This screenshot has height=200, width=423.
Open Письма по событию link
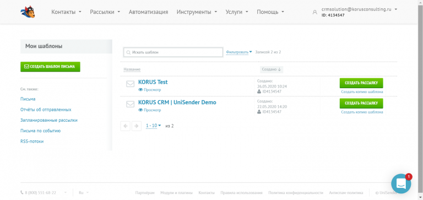[x=40, y=131]
